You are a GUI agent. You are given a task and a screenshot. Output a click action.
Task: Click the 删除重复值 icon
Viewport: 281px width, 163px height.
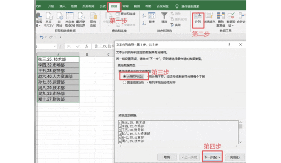tap(221, 16)
